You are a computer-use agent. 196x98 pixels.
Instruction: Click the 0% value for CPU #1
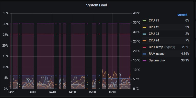coord(187,20)
